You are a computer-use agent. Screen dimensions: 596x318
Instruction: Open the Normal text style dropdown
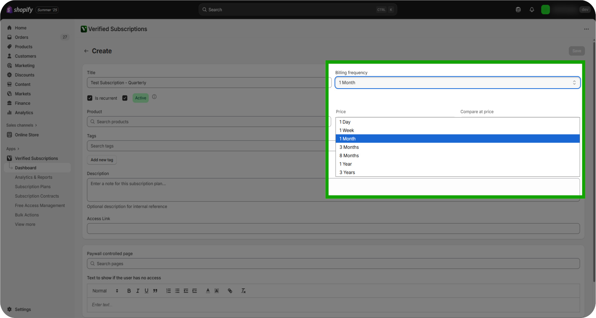(x=105, y=291)
